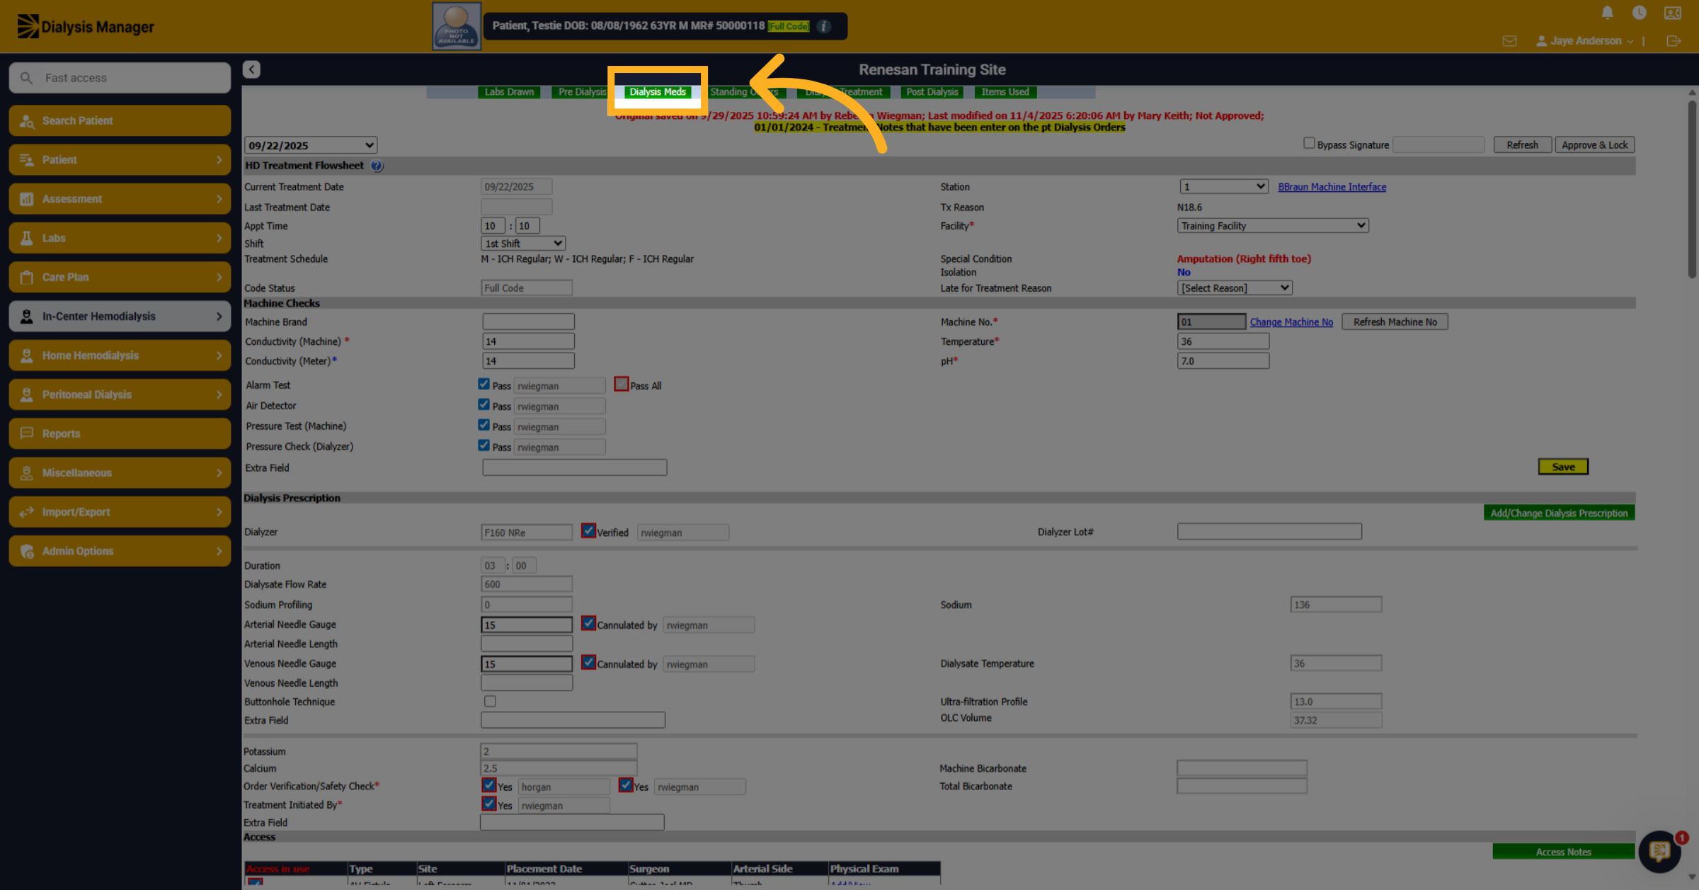The width and height of the screenshot is (1699, 890).
Task: Click the Approve & Lock button
Action: click(x=1595, y=144)
